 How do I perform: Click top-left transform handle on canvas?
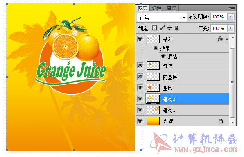(x=7, y=4)
